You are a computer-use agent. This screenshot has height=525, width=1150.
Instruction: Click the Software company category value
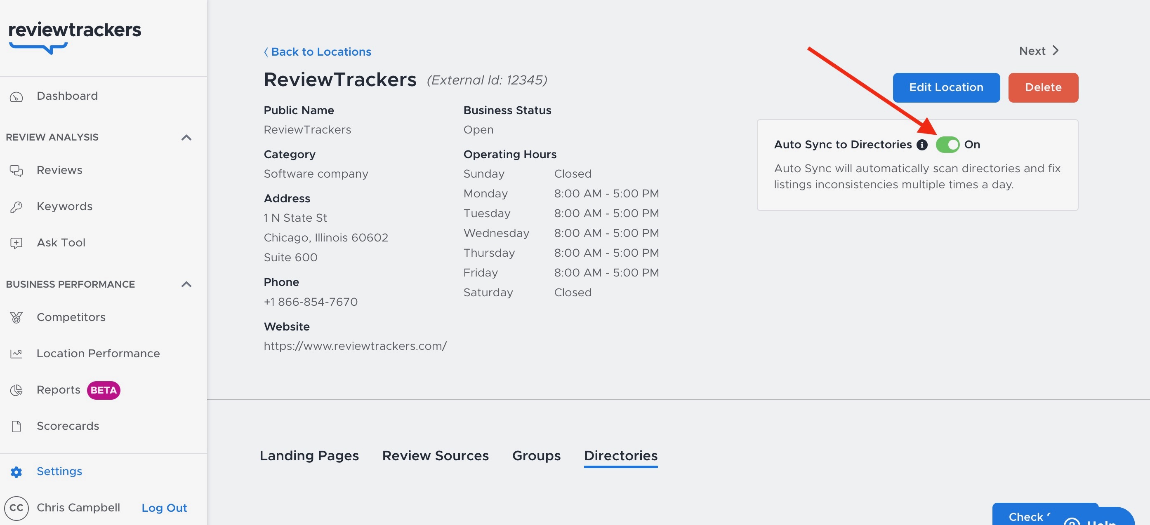(316, 174)
